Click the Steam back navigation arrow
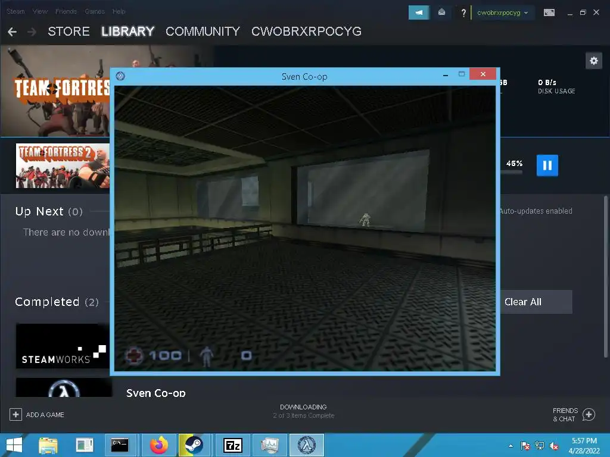The width and height of the screenshot is (610, 457). 12,32
